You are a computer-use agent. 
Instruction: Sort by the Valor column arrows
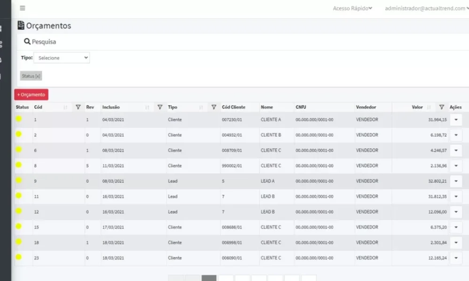429,107
